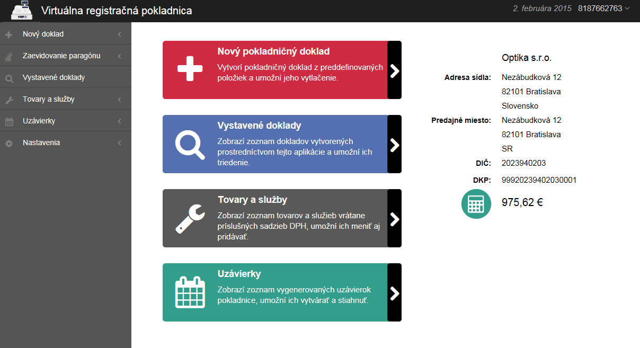Click the wrench icon on gray tile

tap(190, 218)
